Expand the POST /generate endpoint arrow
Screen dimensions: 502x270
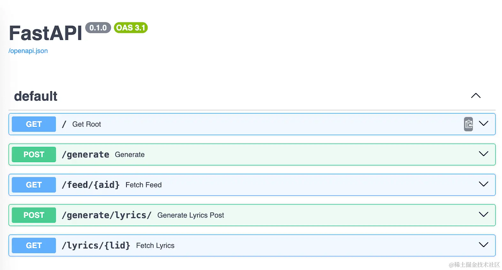point(483,154)
